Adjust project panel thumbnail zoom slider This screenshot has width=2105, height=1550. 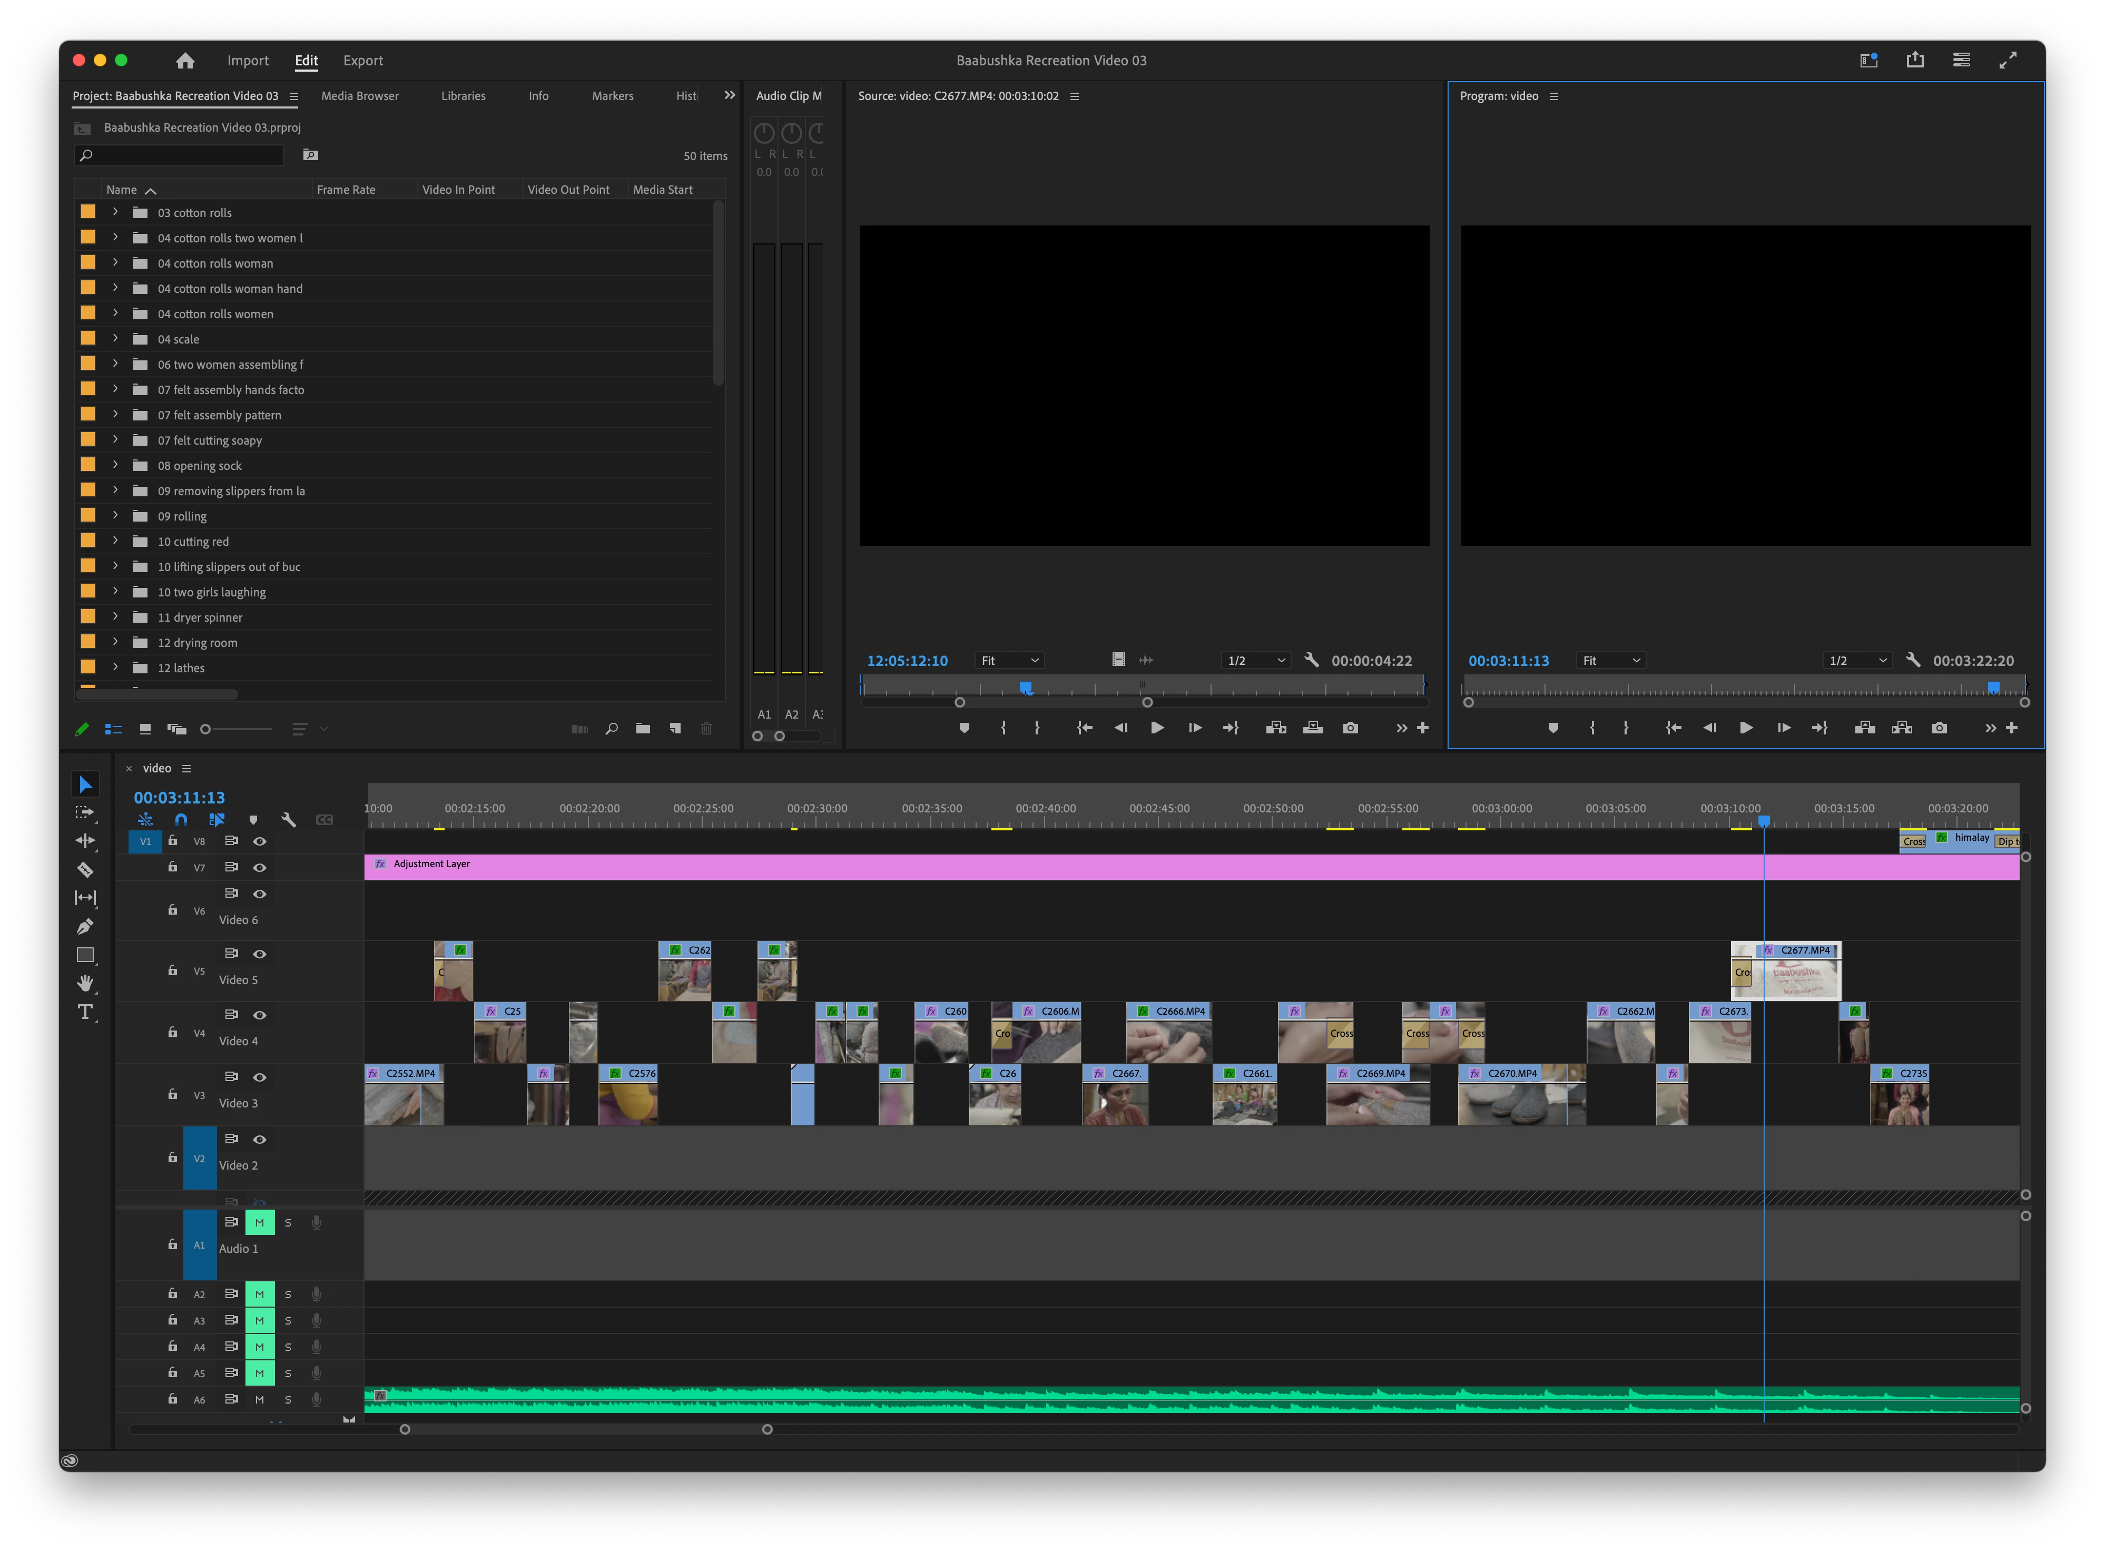coord(206,729)
